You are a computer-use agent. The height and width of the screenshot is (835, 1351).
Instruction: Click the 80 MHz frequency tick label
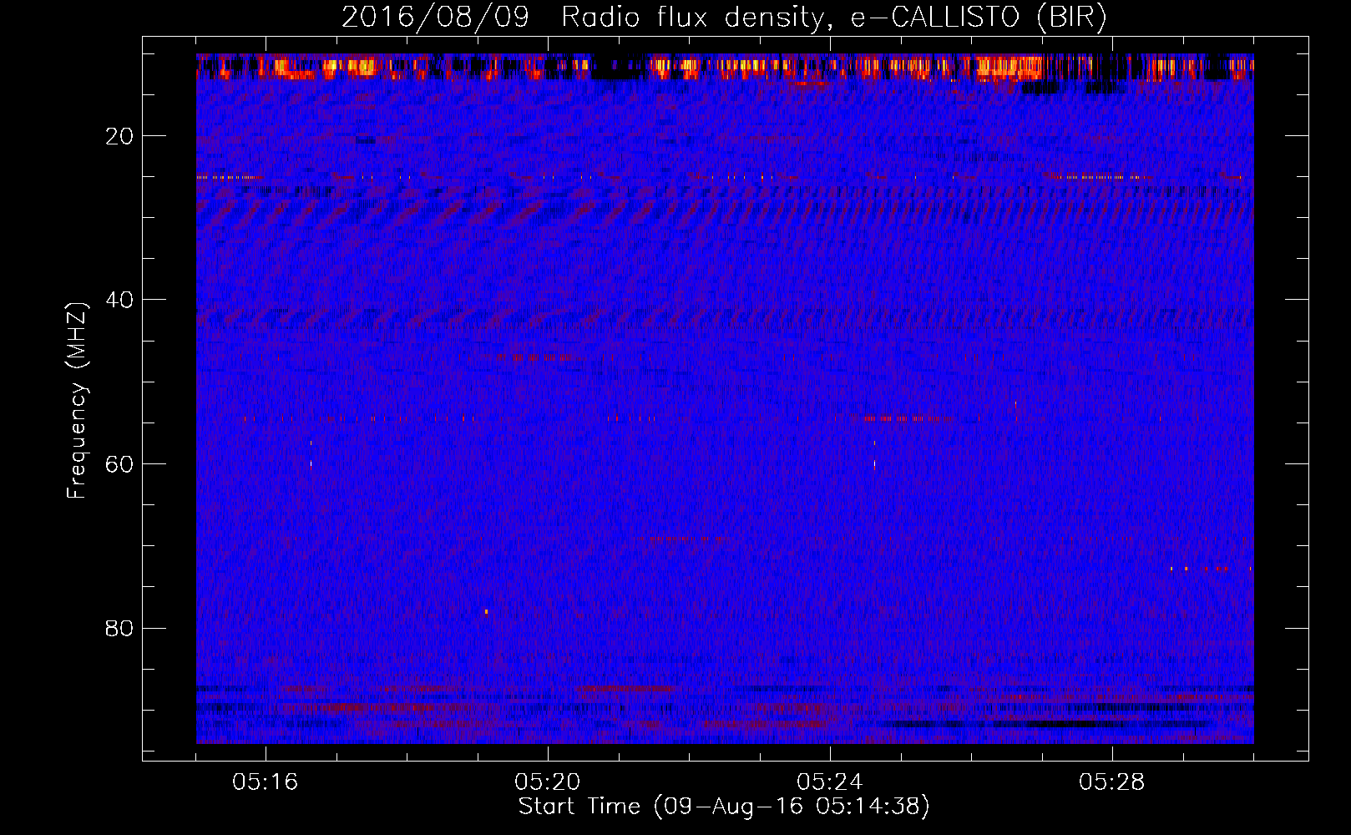(x=119, y=628)
